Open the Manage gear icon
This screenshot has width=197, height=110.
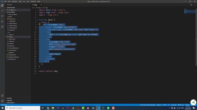[2, 101]
